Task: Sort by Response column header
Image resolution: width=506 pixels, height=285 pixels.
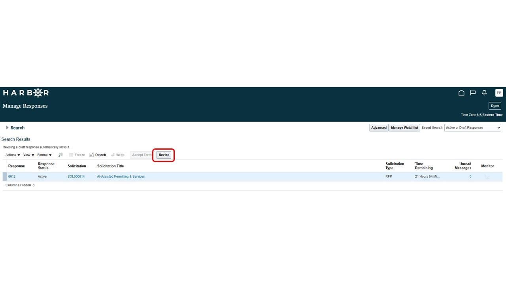Action: [17, 166]
